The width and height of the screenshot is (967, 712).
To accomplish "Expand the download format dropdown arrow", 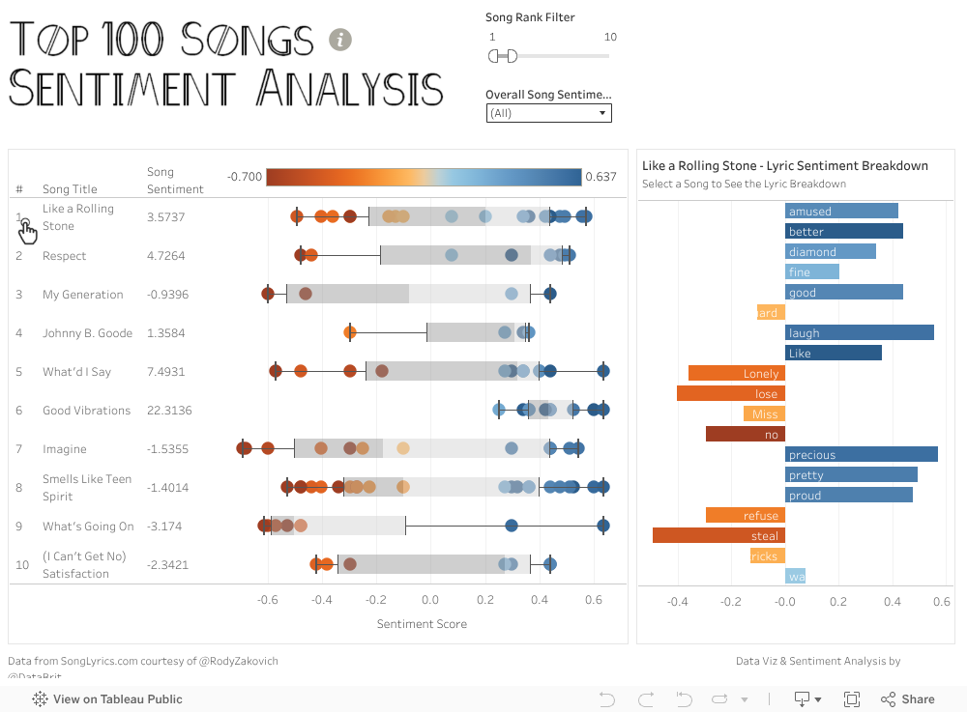I will pos(818,698).
